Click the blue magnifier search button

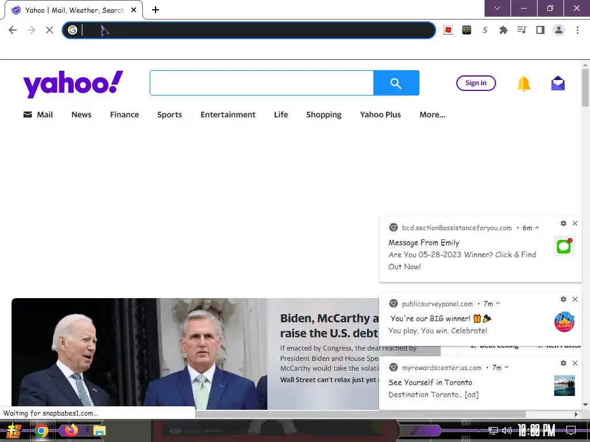[396, 83]
